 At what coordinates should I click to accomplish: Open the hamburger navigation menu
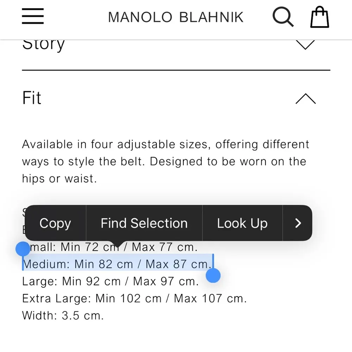(32, 16)
